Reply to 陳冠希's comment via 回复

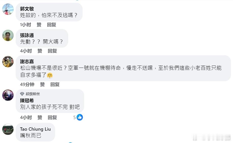point(52,118)
